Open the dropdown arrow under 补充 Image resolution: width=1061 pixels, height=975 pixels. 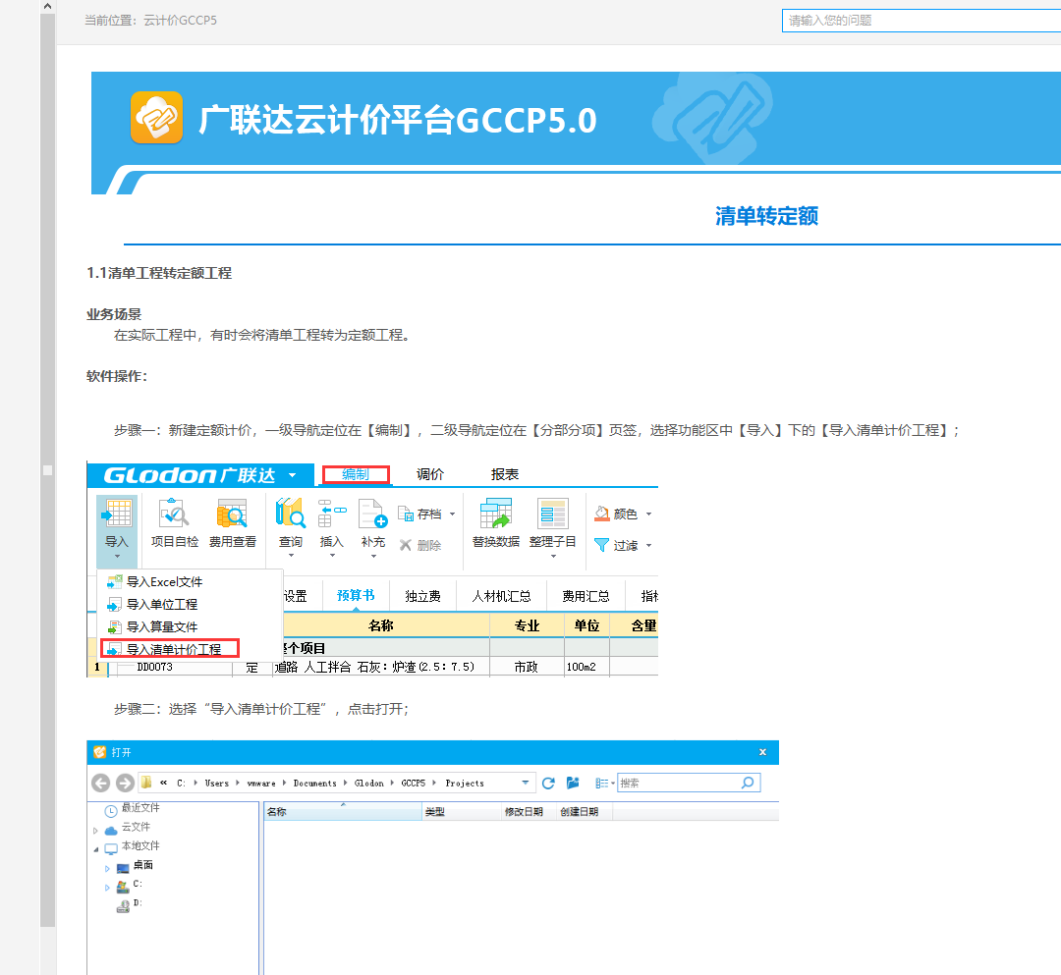373,556
